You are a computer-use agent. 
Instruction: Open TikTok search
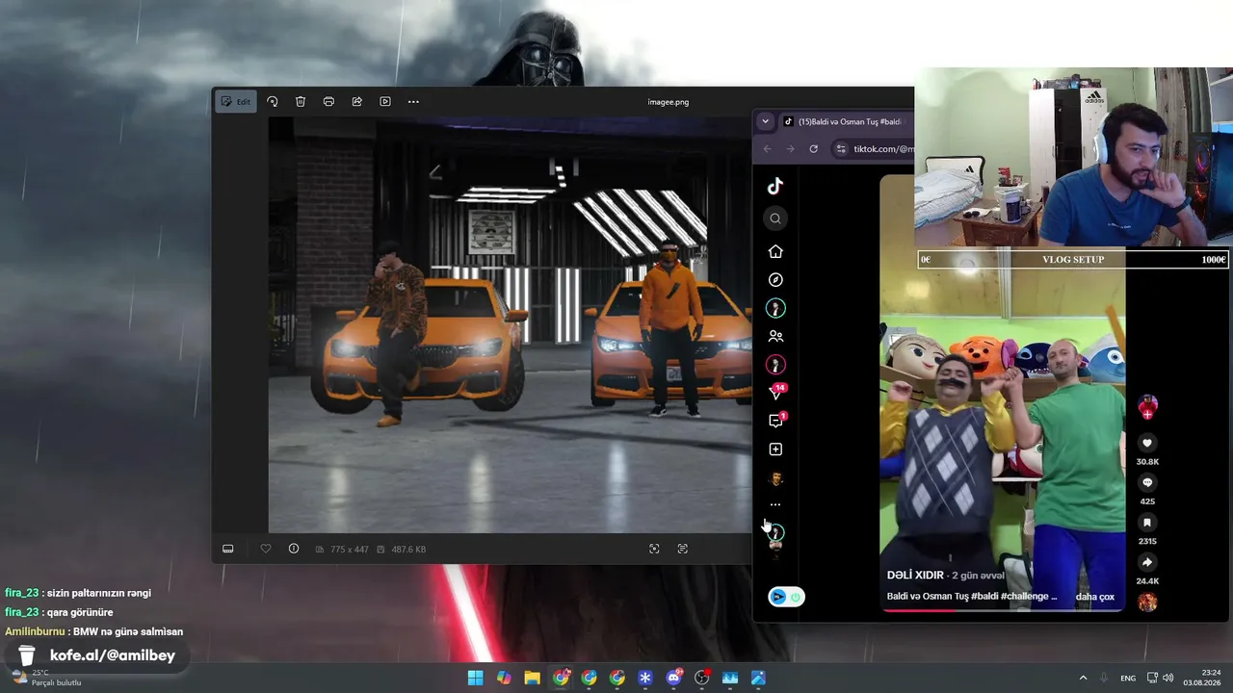coord(775,218)
